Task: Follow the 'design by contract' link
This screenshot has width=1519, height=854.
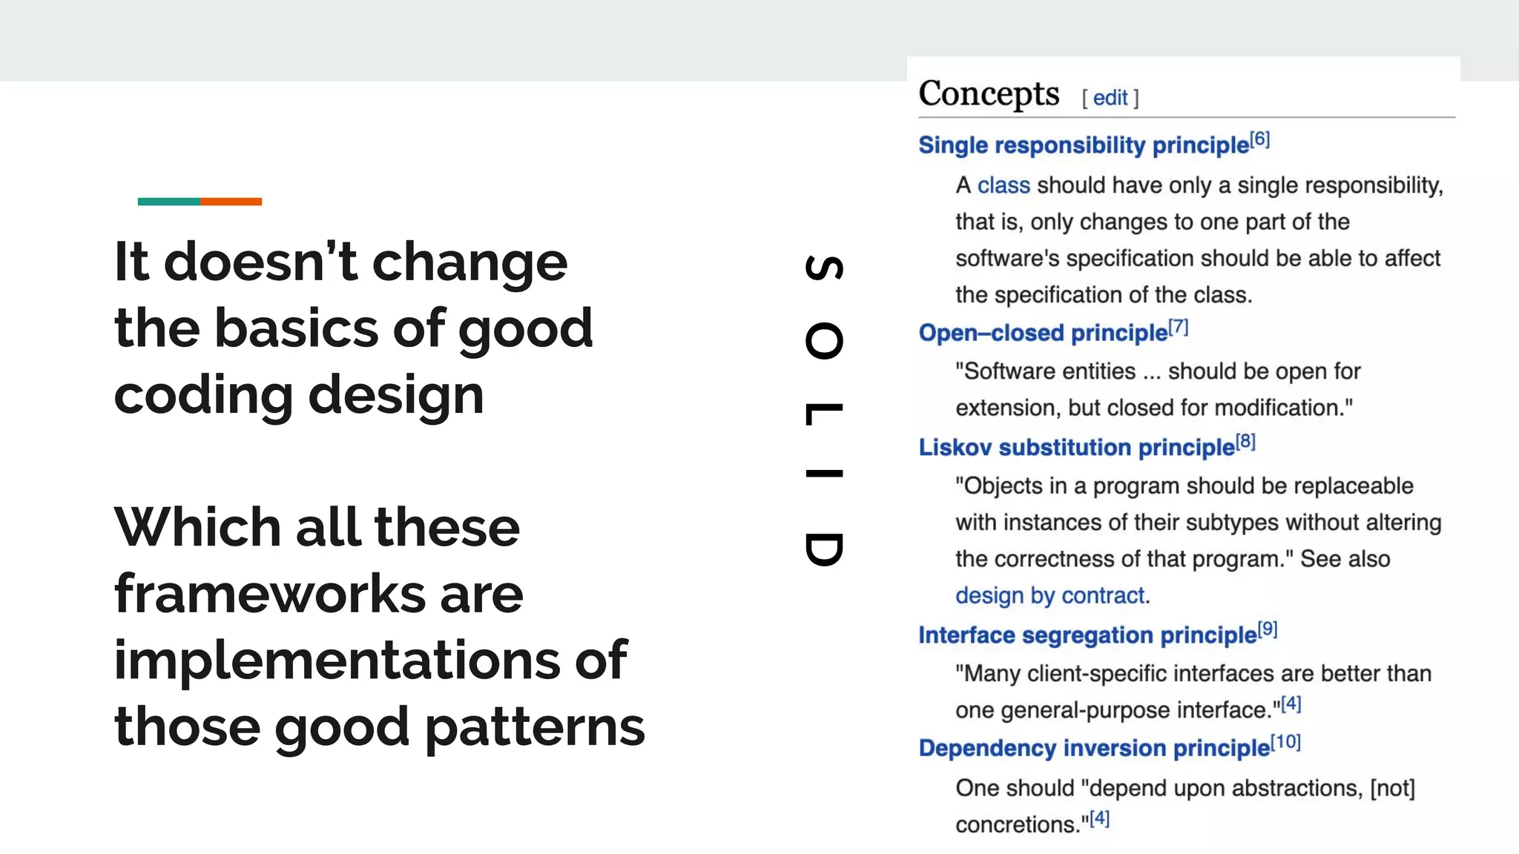Action: (1050, 596)
